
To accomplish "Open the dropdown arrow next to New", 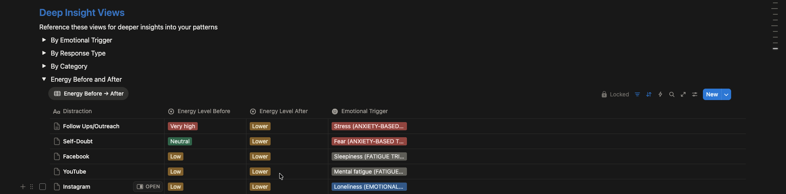I will [726, 94].
